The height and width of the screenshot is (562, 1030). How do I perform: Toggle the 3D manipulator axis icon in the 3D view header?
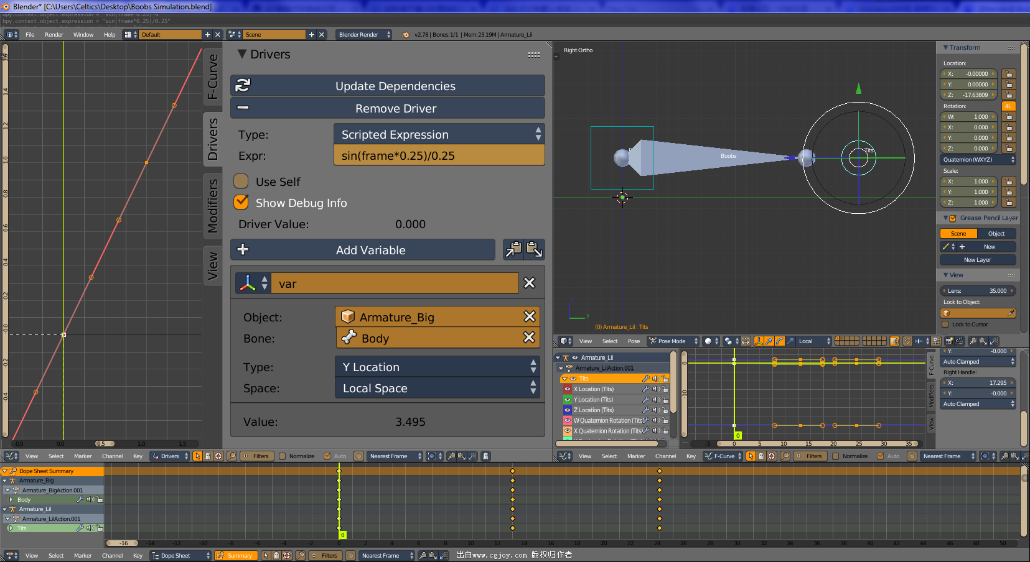tap(759, 341)
